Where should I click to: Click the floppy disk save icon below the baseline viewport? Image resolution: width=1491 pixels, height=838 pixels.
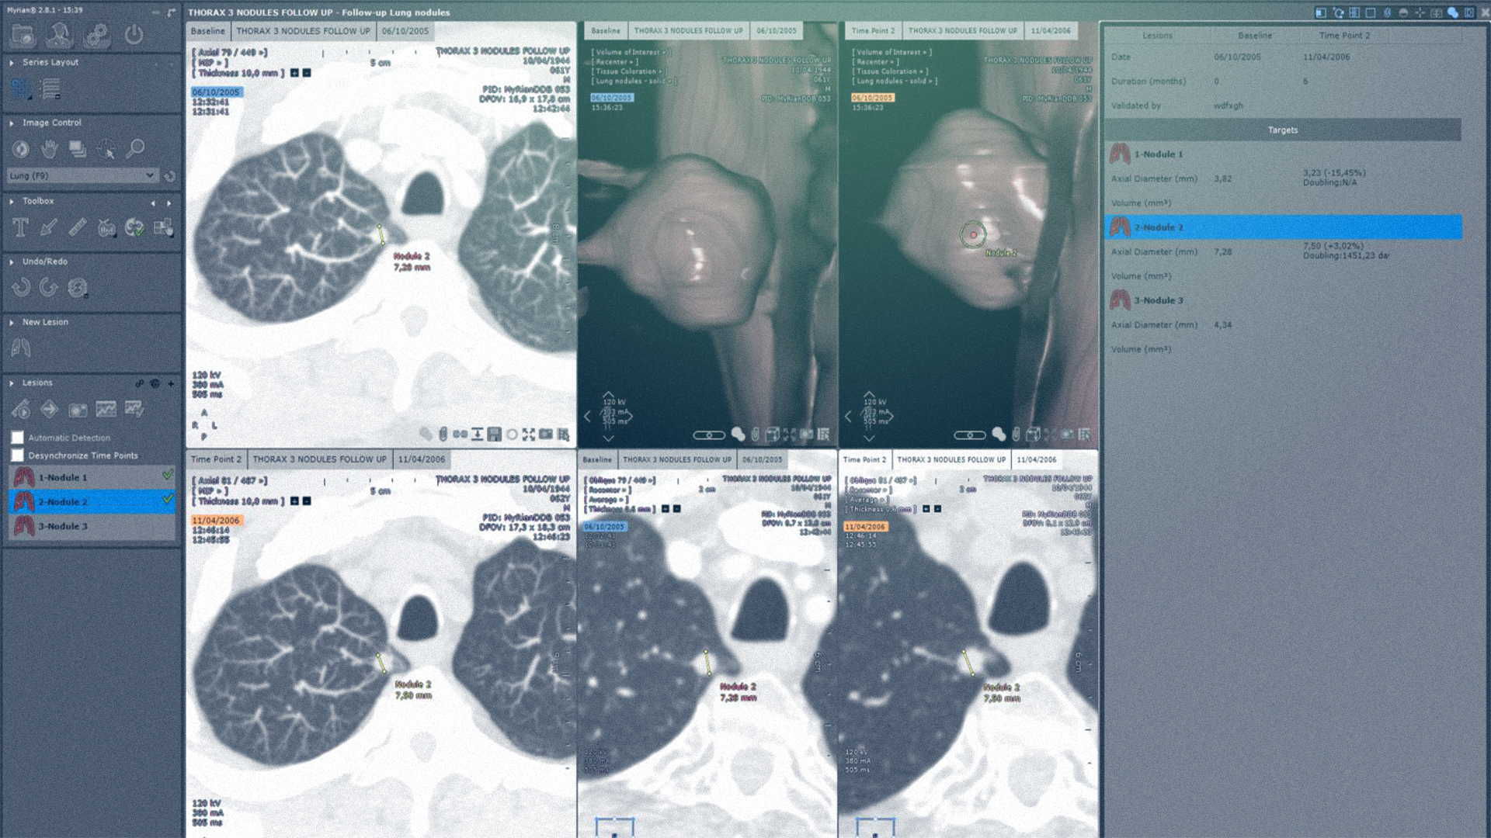495,435
